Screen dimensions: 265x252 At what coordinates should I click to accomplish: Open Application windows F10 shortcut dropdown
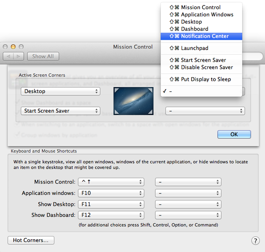tap(111, 193)
